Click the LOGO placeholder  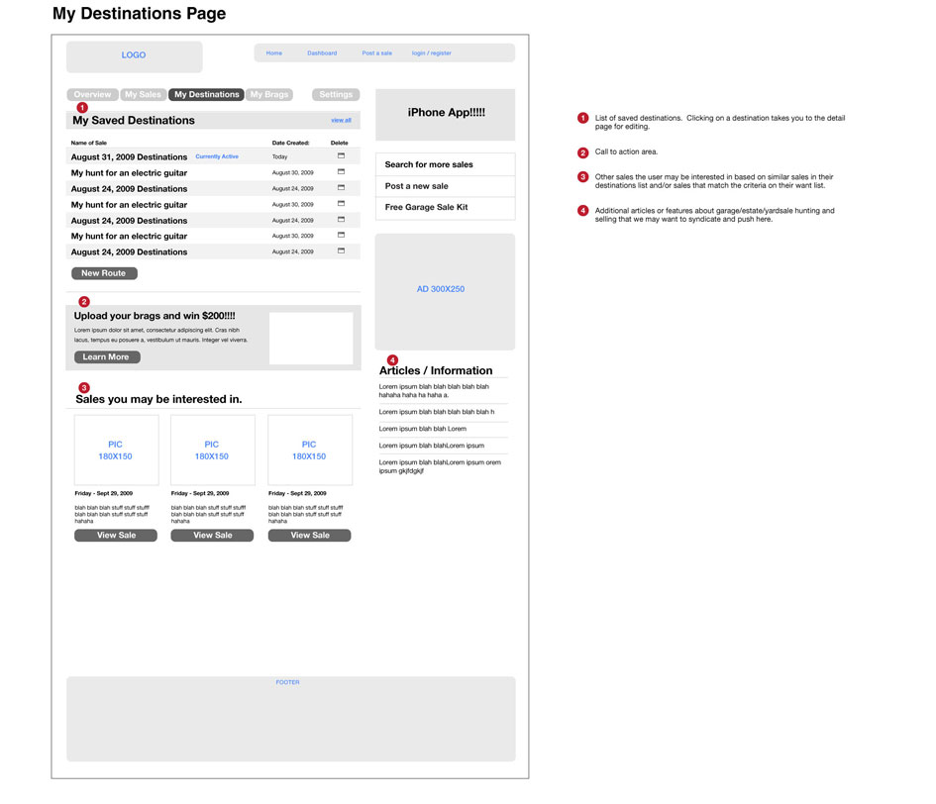[135, 56]
